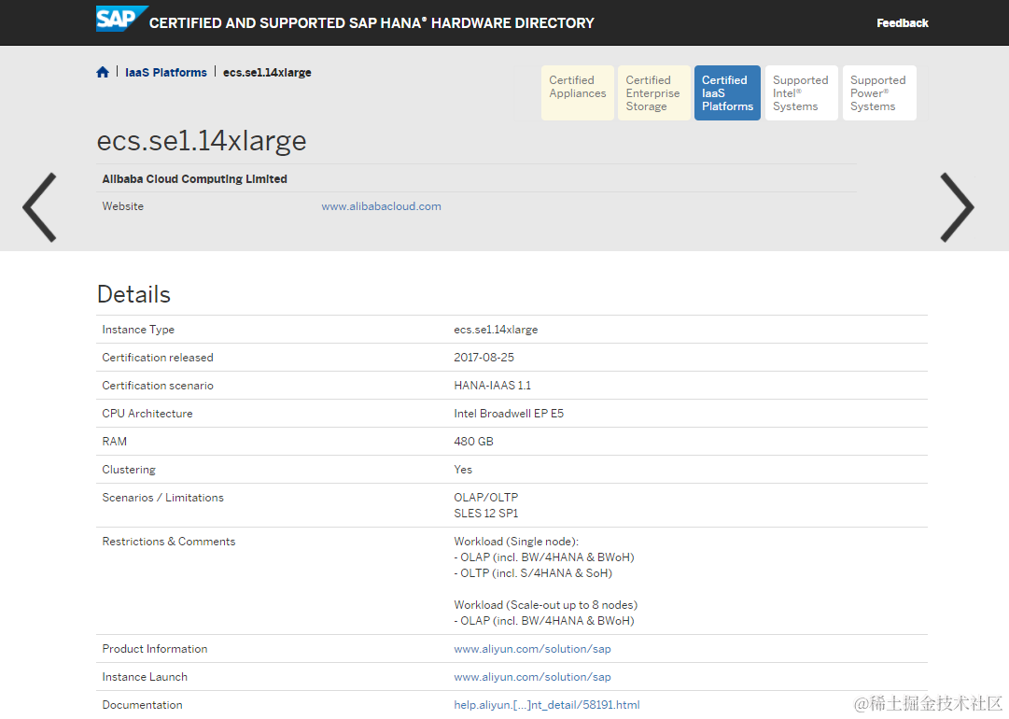The width and height of the screenshot is (1009, 719).
Task: Open Instance Launch aliyun solution link
Action: coord(532,677)
